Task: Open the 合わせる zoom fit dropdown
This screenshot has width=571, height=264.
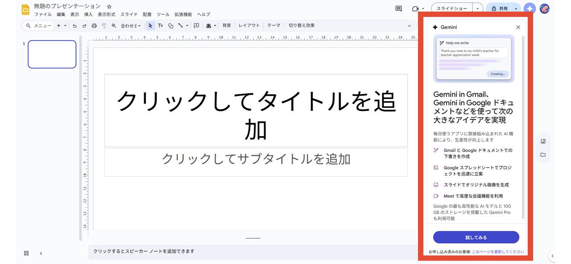Action: (x=131, y=25)
